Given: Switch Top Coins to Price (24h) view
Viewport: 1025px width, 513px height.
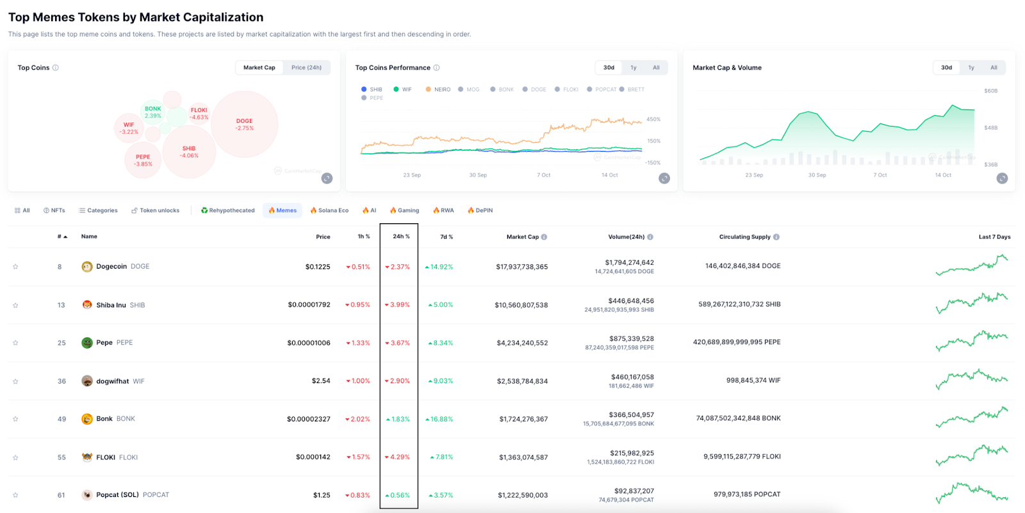Looking at the screenshot, I should [x=306, y=68].
